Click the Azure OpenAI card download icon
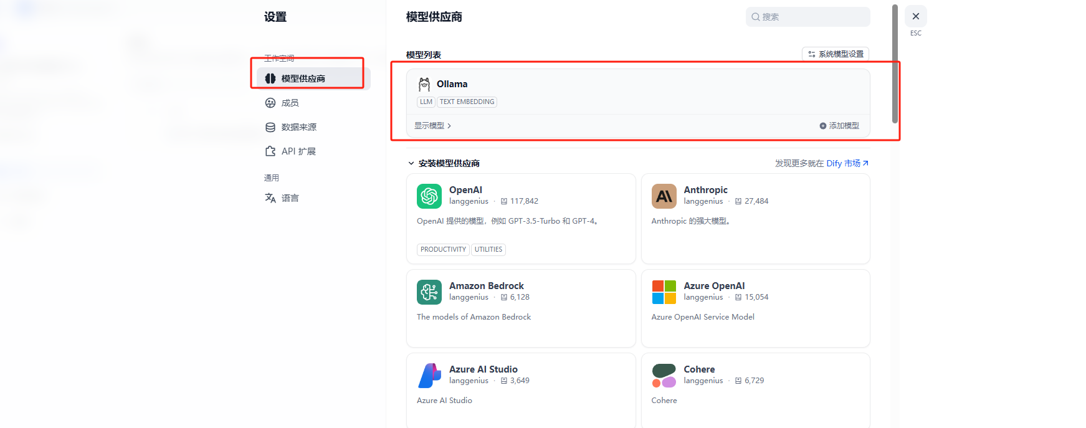Viewport: 1086px width, 428px height. [738, 297]
